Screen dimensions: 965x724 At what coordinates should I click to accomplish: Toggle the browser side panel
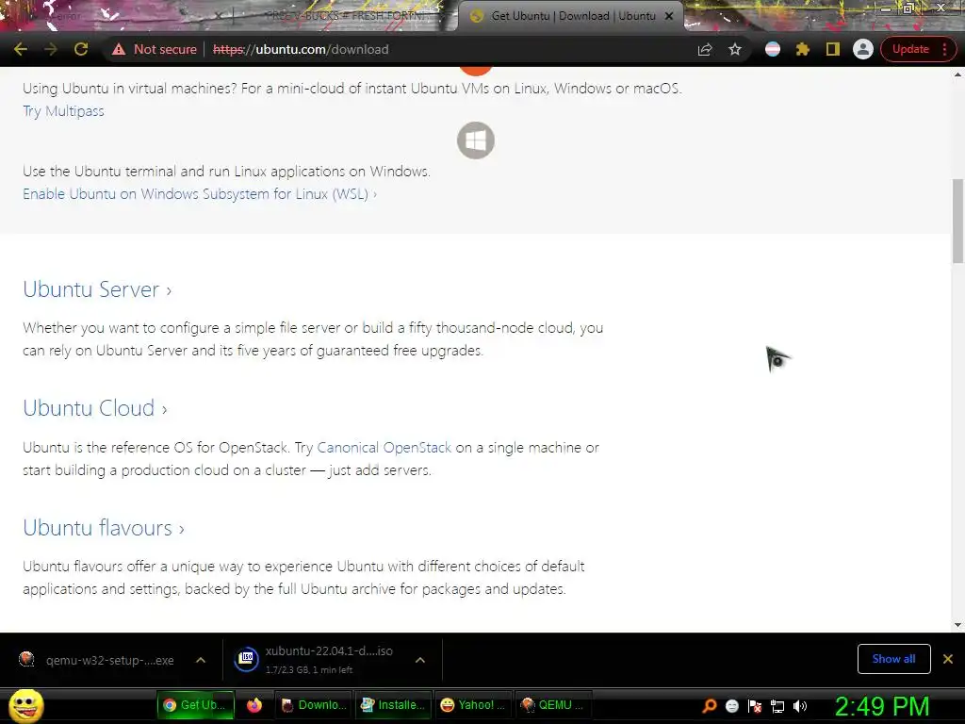pos(833,49)
